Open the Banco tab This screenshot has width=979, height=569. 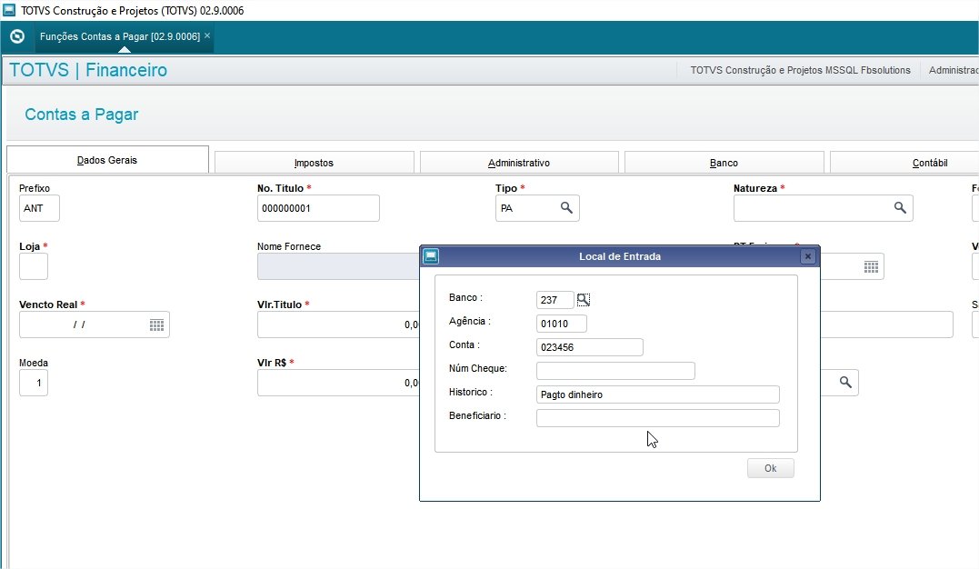724,163
